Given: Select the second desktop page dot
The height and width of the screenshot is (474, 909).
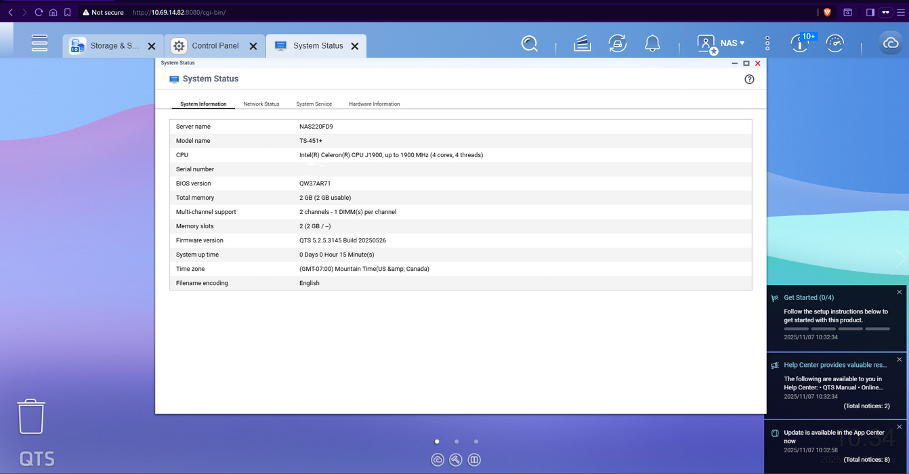Looking at the screenshot, I should (457, 441).
